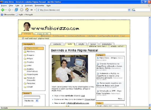Click the green Back arrow button

3,10
